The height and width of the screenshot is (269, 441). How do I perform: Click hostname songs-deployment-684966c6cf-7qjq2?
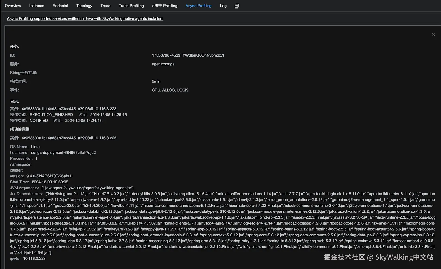63,153
